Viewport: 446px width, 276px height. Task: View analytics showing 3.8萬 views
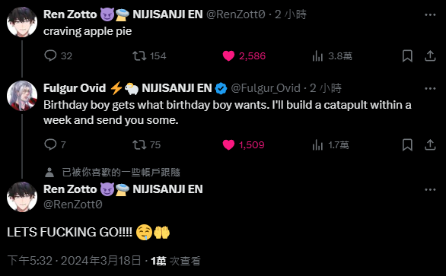pos(317,56)
